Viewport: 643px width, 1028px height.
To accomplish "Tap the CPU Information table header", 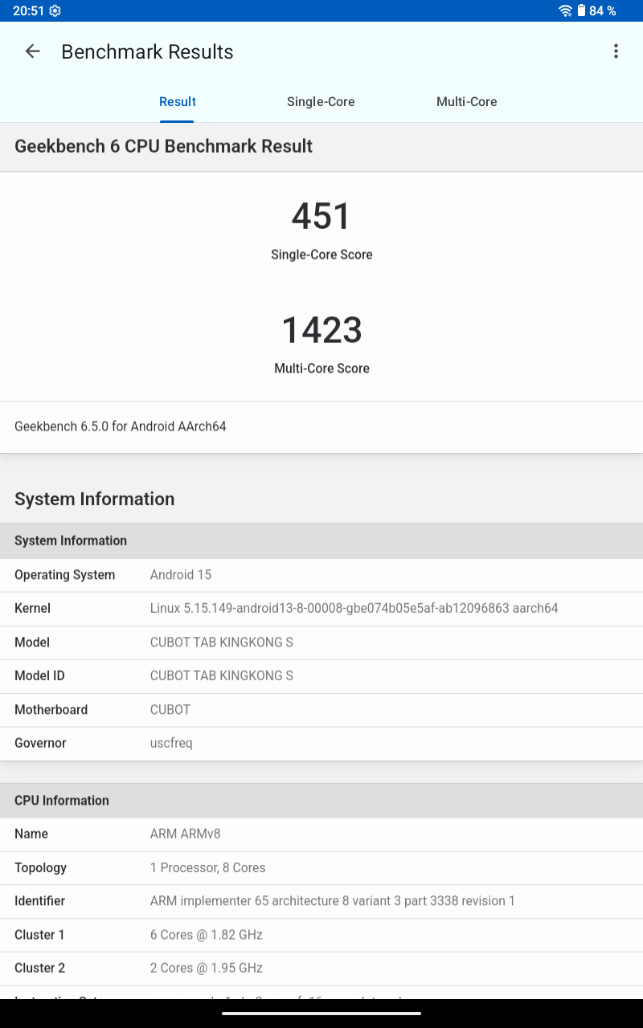I will (x=321, y=801).
